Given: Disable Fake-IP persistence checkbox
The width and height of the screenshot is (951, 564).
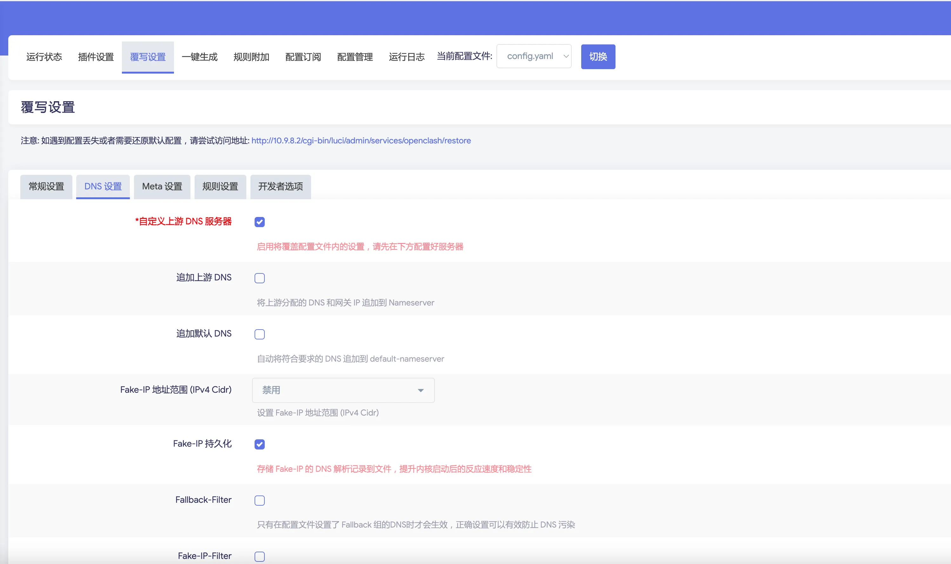Looking at the screenshot, I should 259,444.
